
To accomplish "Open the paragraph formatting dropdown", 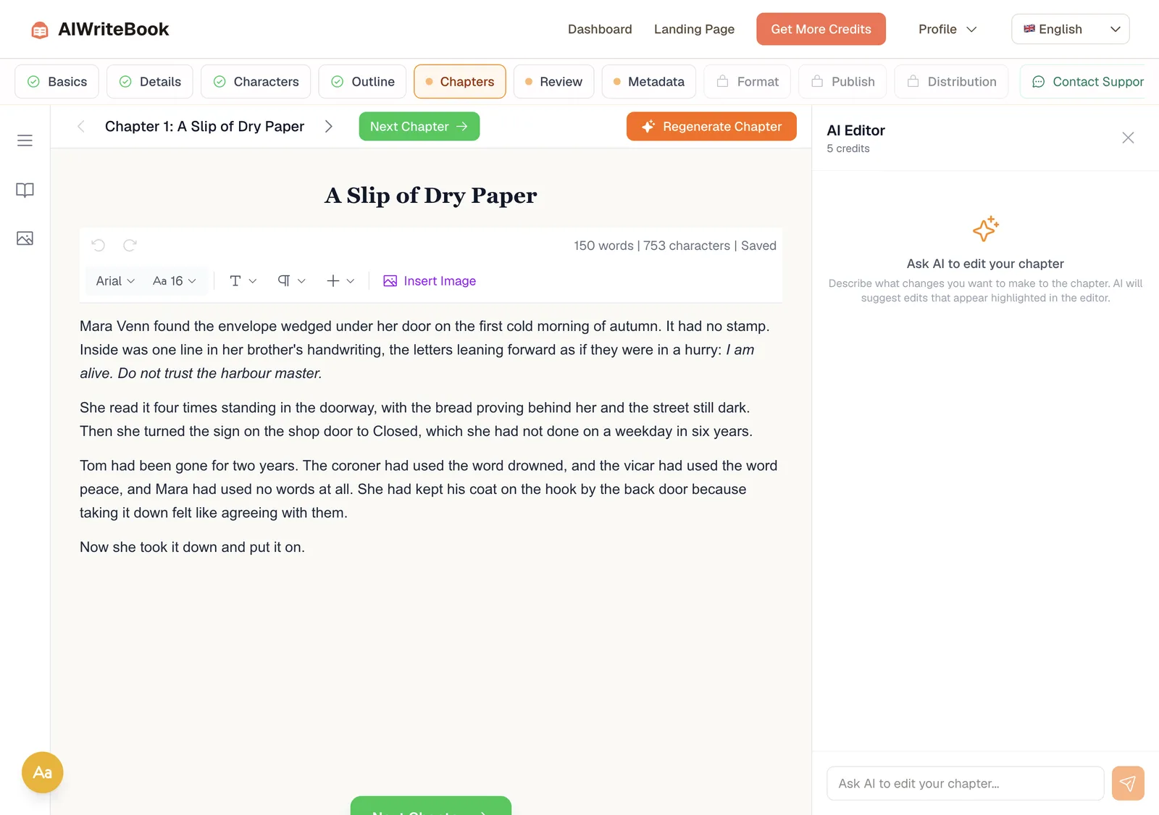I will tap(291, 281).
